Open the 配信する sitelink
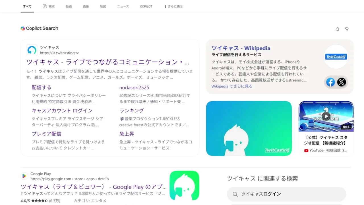Viewport: 364px width, 205px height. [x=42, y=87]
